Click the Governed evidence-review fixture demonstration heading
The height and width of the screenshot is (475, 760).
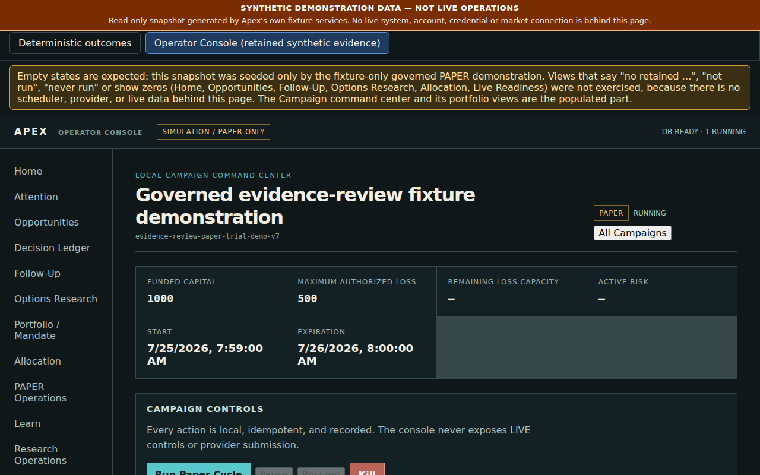click(x=305, y=205)
